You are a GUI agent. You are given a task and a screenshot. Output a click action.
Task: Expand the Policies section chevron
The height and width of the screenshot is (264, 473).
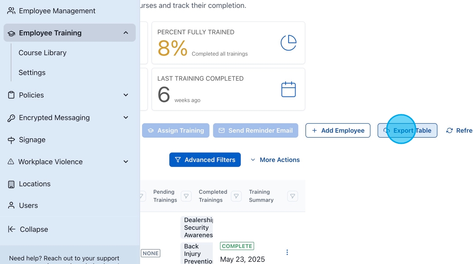[x=125, y=95]
